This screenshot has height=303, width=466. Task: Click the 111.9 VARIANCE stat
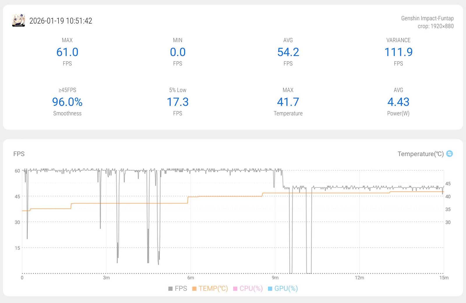[398, 52]
